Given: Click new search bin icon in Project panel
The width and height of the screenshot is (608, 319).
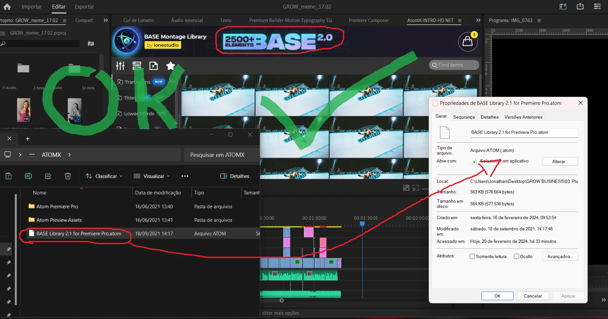Looking at the screenshot, I should click(x=91, y=43).
